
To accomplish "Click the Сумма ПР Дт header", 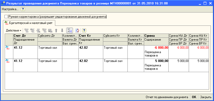I will pyautogui.click(x=179, y=40).
